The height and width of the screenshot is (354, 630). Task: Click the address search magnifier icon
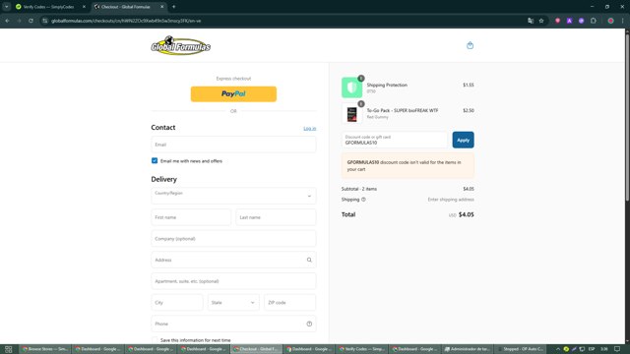(x=309, y=260)
